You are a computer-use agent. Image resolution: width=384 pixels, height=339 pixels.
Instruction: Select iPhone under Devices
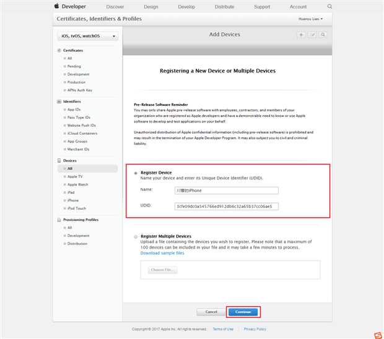(x=73, y=200)
